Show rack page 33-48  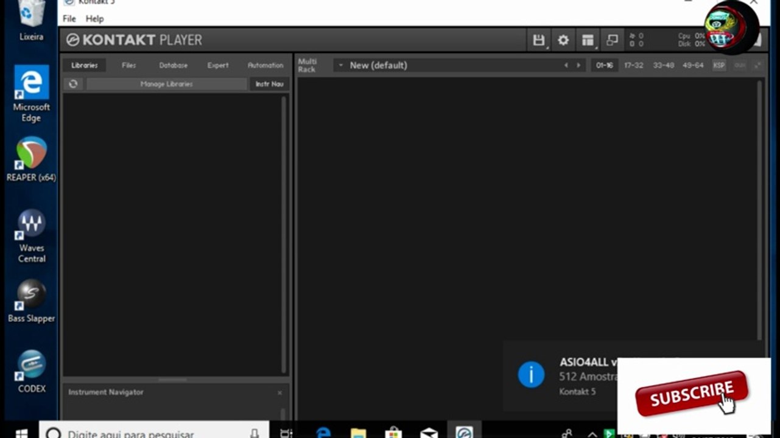(x=664, y=65)
